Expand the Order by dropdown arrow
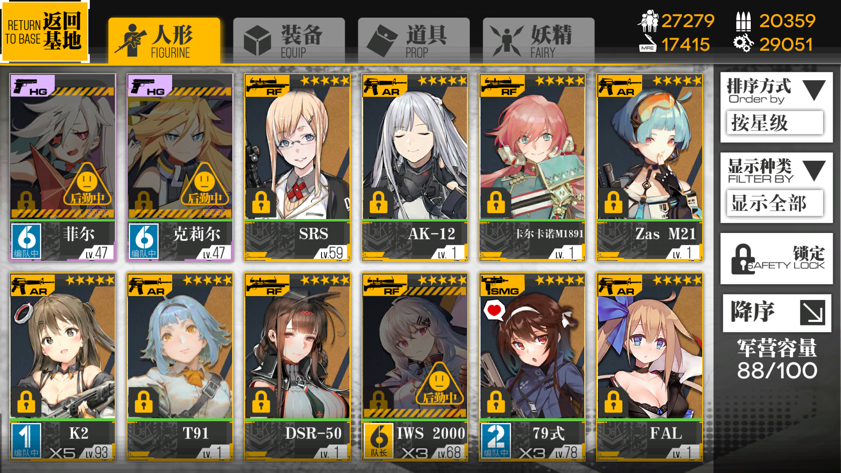This screenshot has width=841, height=473. click(814, 90)
